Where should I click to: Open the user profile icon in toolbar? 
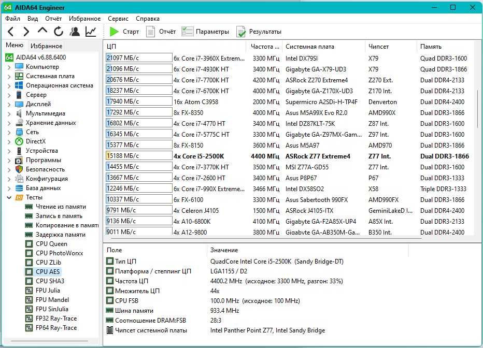coord(75,32)
